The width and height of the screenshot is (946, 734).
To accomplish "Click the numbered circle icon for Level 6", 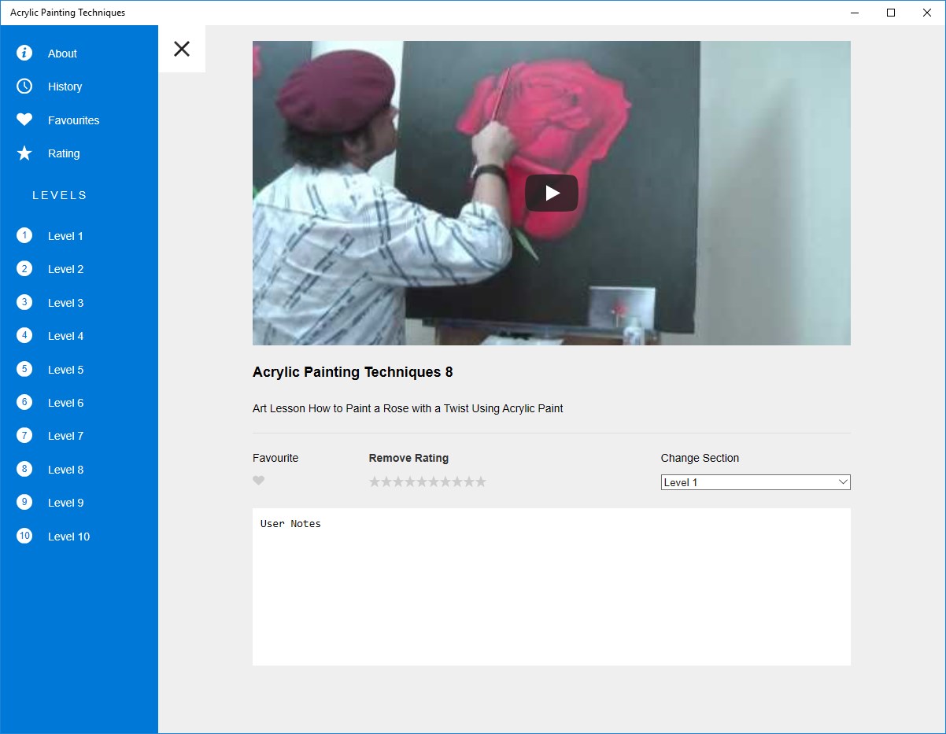I will (24, 402).
